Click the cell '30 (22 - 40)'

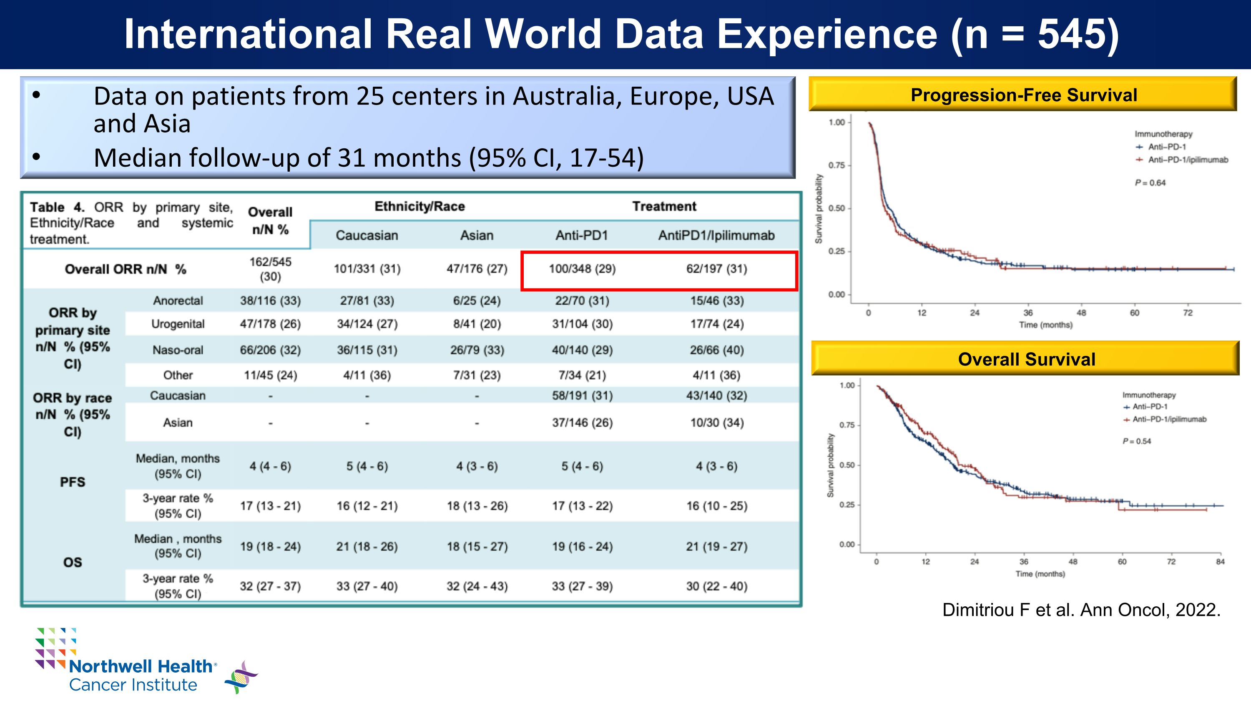pos(716,587)
